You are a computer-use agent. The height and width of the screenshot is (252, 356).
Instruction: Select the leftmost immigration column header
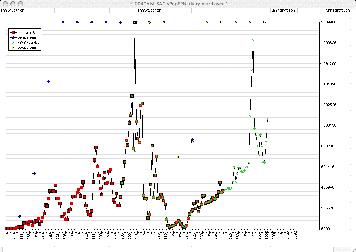pos(13,10)
